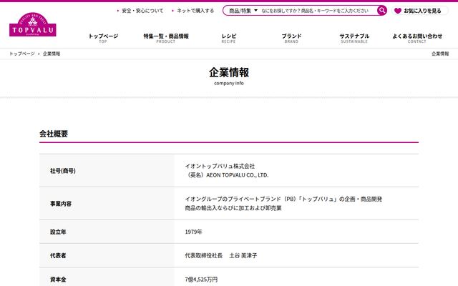Click the 事業内容 row label
This screenshot has width=458, height=286.
point(61,204)
